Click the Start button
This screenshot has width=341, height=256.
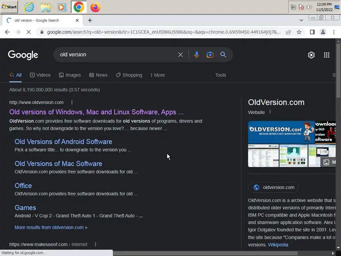[9, 7]
